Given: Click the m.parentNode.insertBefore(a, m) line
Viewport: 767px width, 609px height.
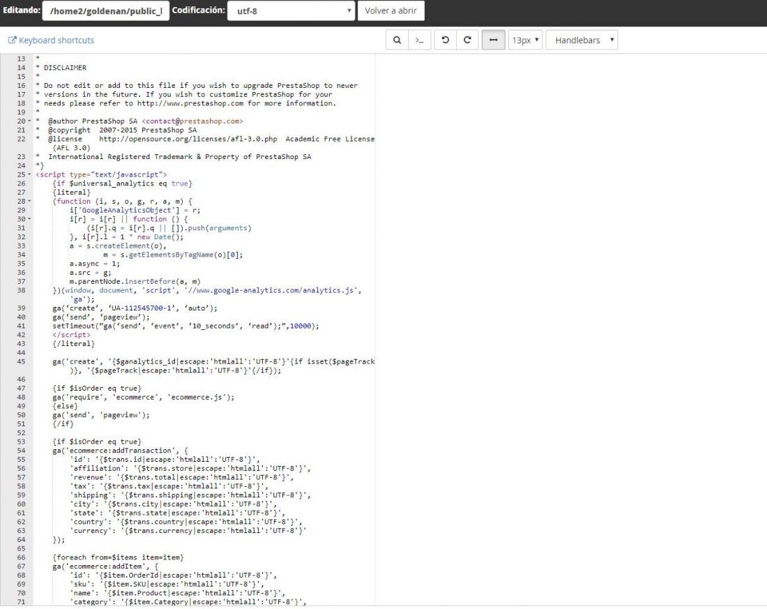Looking at the screenshot, I should (x=135, y=282).
